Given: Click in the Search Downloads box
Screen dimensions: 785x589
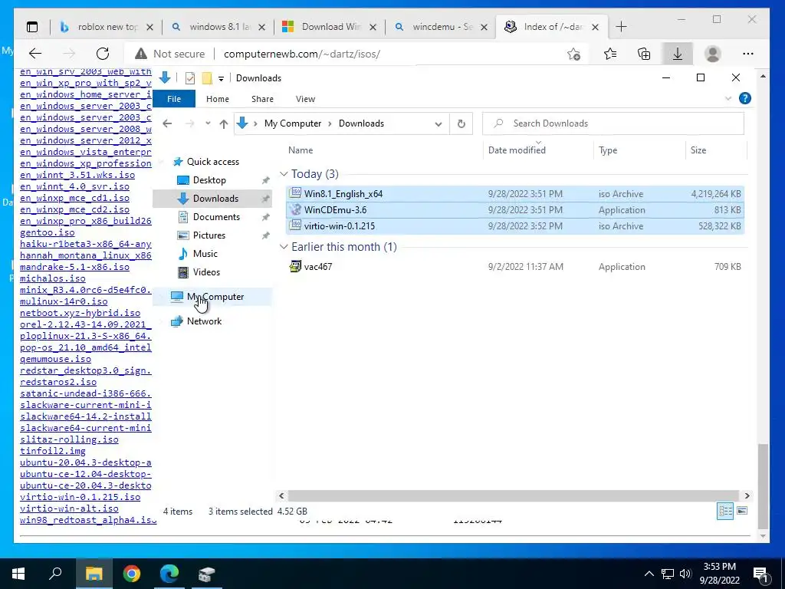Looking at the screenshot, I should coord(613,123).
